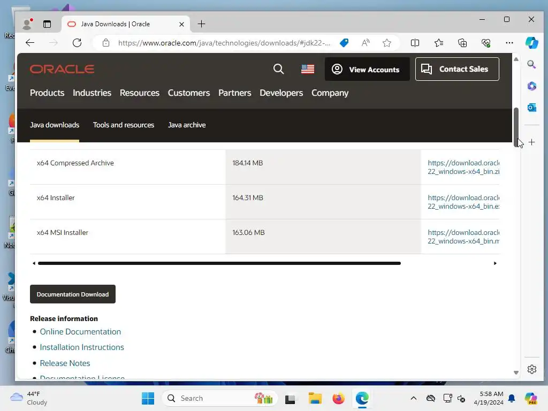This screenshot has width=548, height=411.
Task: Open Firefox from the taskbar
Action: tap(338, 398)
